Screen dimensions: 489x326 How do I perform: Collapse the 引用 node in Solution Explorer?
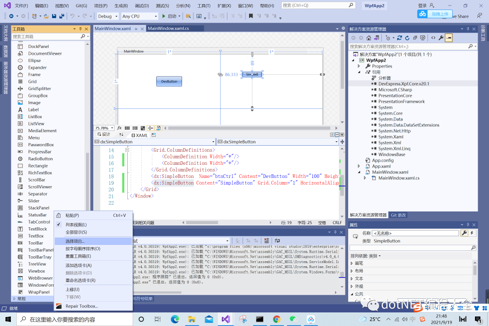click(x=360, y=72)
